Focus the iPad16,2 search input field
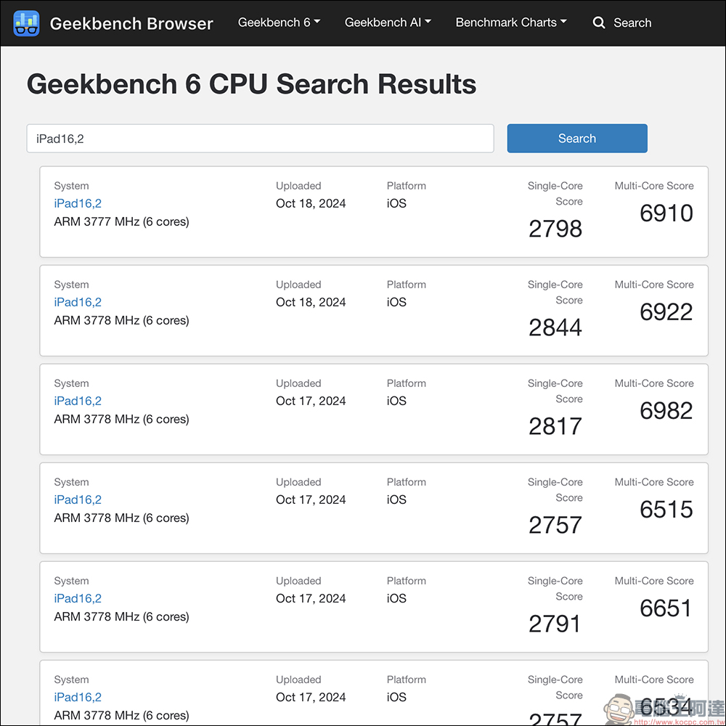726x726 pixels. (260, 139)
